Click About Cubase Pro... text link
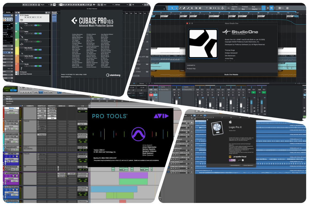The image size is (309, 206). click(x=66, y=77)
